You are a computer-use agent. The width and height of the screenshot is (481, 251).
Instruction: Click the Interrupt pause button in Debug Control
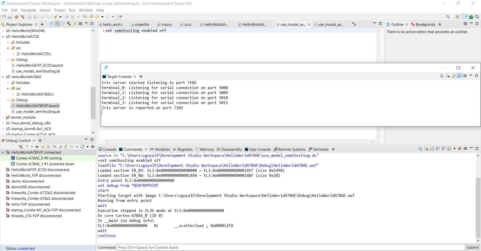click(x=43, y=147)
